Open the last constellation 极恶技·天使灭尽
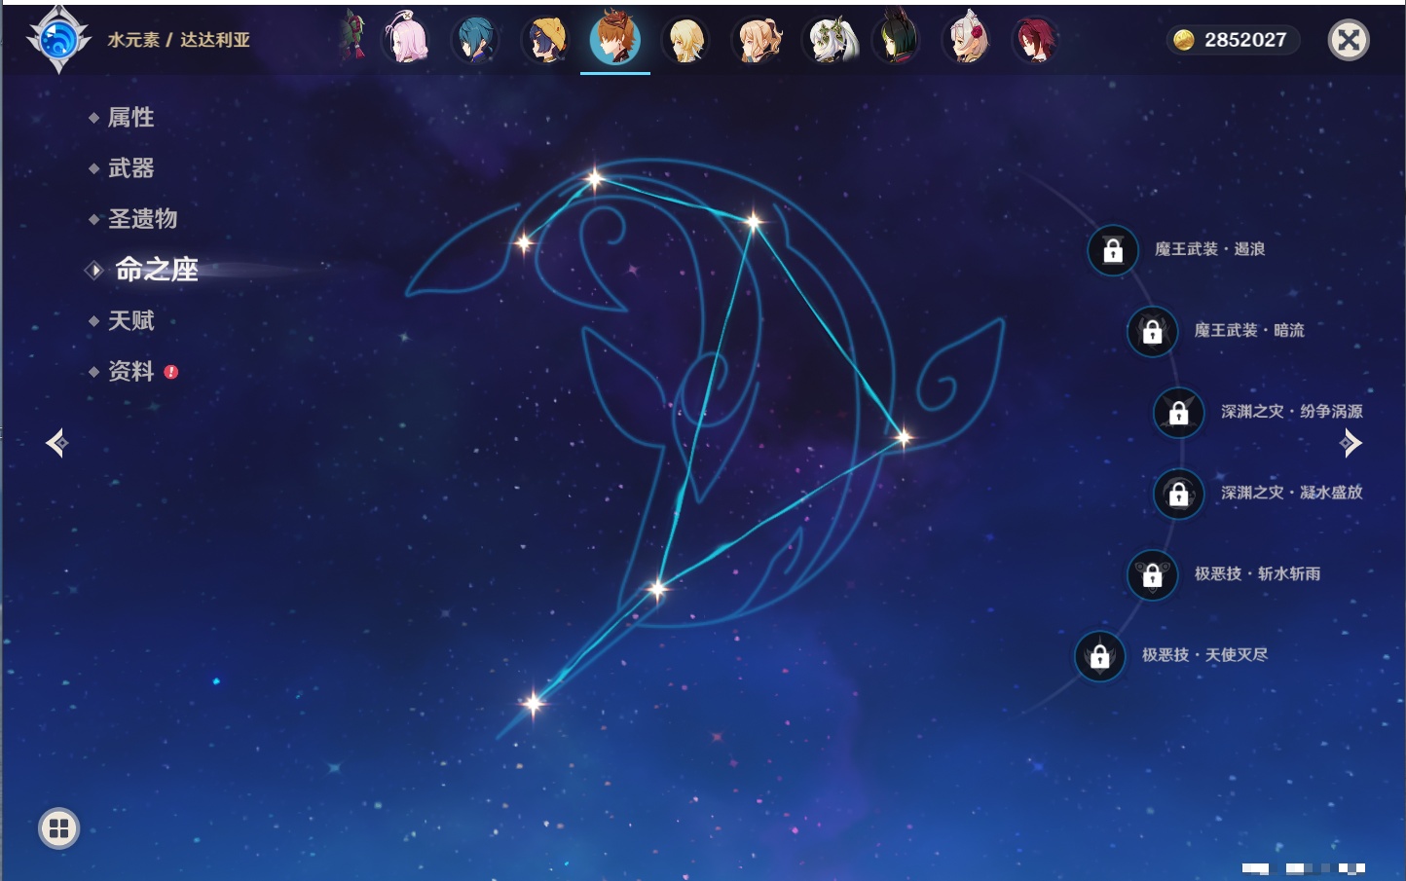1406x881 pixels. click(1099, 656)
